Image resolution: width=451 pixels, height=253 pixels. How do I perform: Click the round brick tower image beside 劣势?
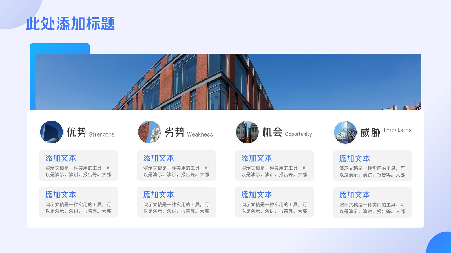149,132
